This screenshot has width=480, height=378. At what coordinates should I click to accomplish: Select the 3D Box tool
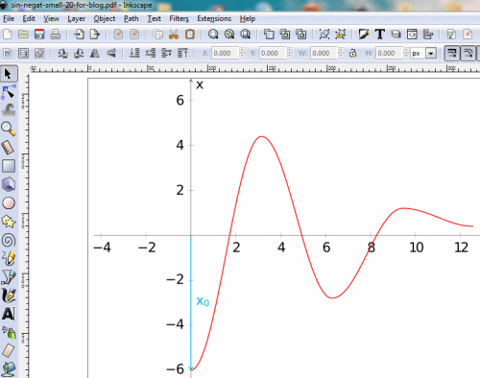9,184
